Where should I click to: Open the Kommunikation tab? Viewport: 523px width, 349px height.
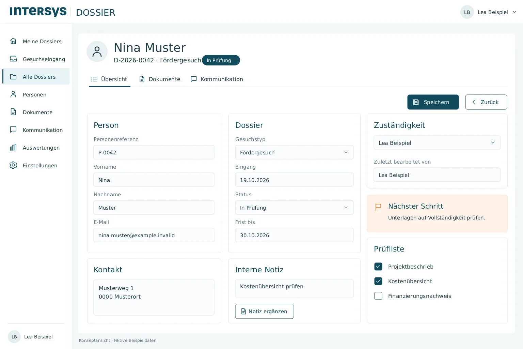point(217,79)
